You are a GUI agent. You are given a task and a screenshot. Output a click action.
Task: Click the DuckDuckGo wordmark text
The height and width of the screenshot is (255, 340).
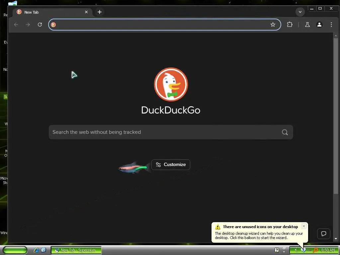pyautogui.click(x=171, y=110)
